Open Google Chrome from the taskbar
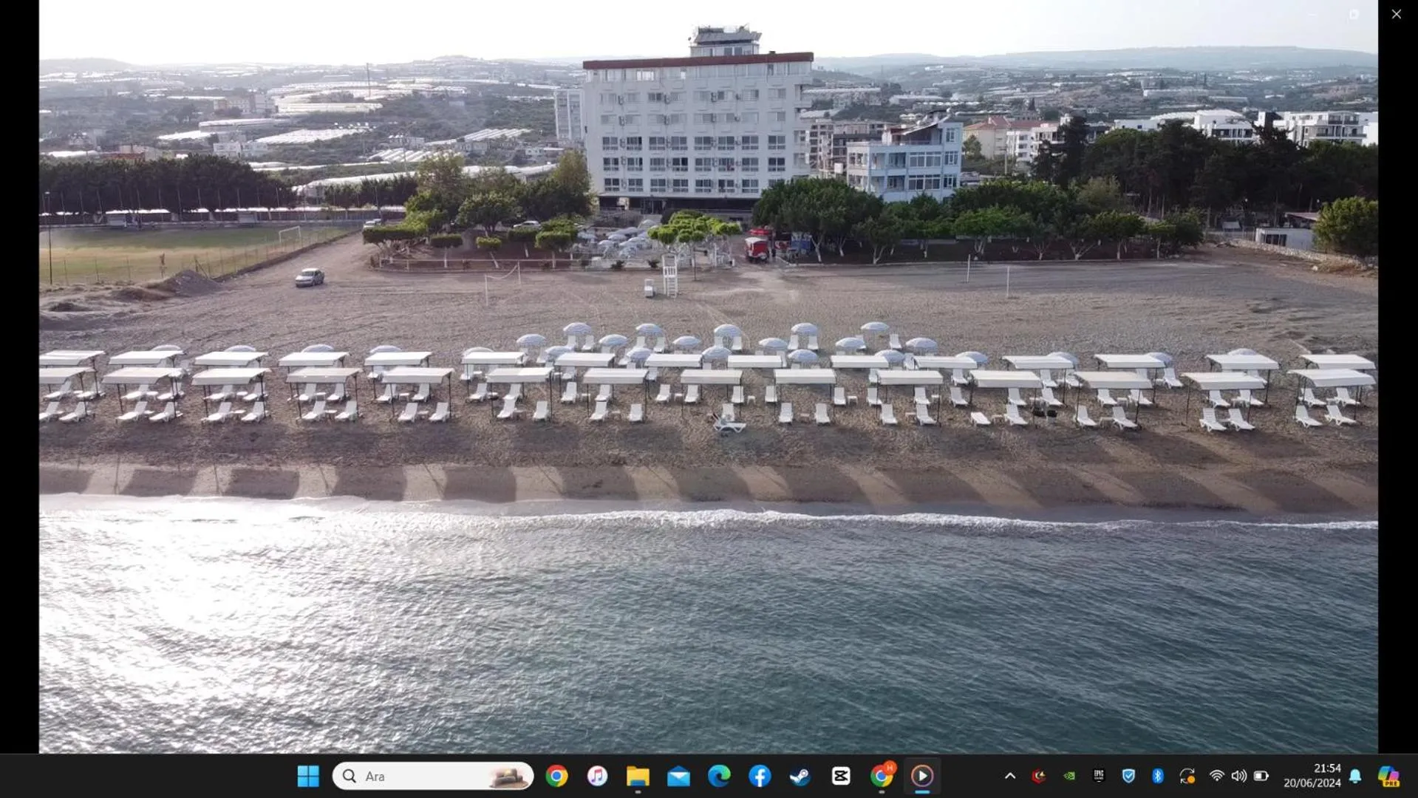The image size is (1418, 798). tap(557, 776)
